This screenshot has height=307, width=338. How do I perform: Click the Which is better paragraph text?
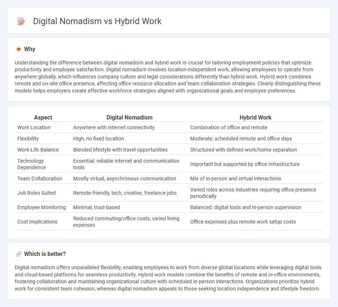coord(168,278)
